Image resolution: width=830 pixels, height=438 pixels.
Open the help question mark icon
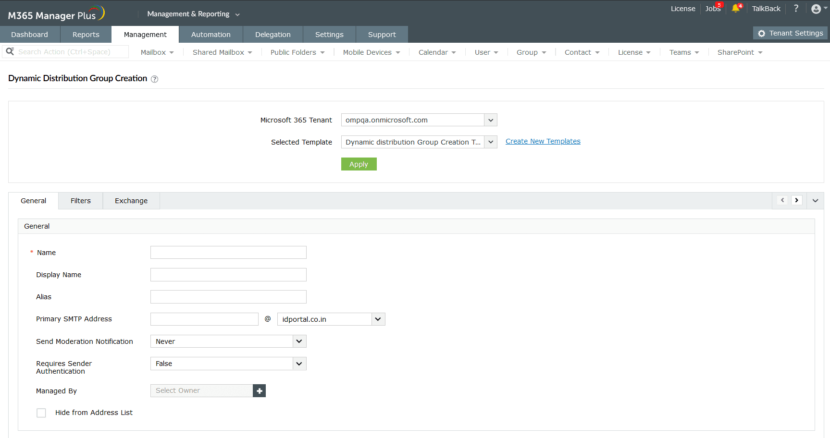pos(796,9)
